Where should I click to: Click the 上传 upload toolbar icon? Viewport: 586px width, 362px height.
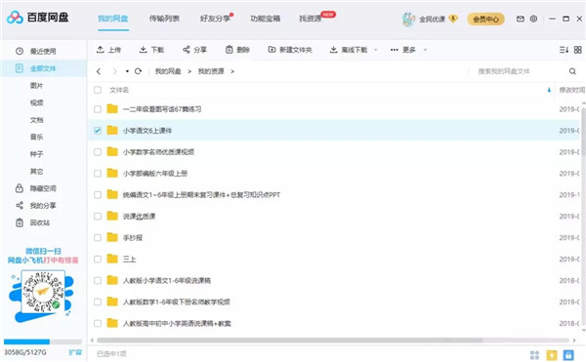[101, 50]
